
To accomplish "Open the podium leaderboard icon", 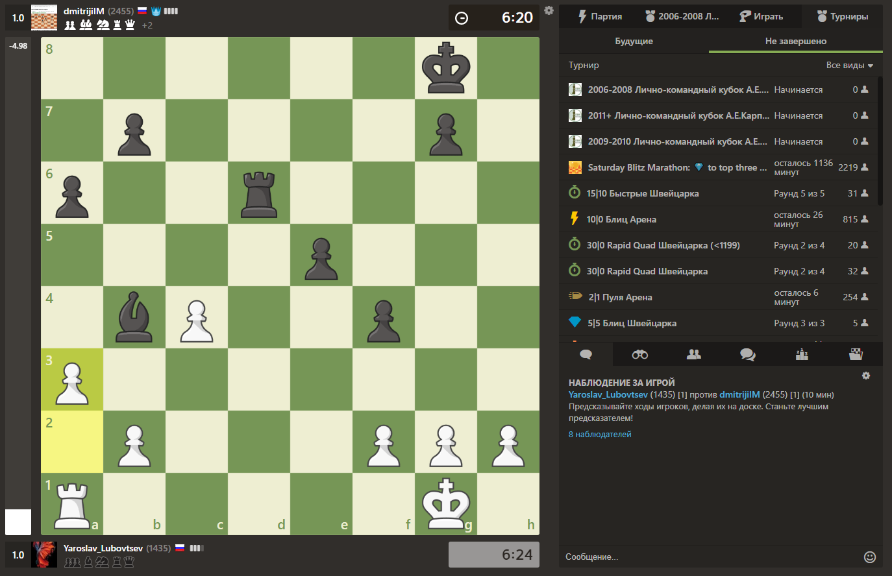I will 802,354.
